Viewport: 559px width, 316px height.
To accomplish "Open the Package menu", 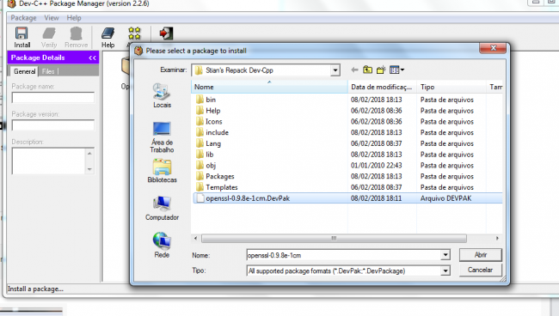I will coord(23,18).
